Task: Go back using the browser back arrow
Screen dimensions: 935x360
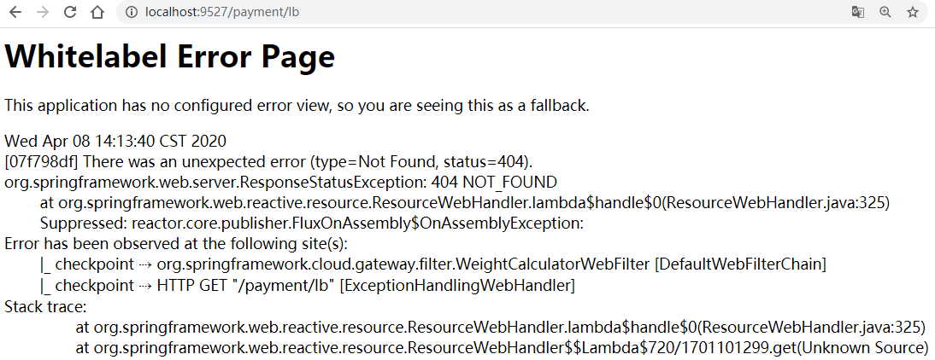Action: point(15,12)
